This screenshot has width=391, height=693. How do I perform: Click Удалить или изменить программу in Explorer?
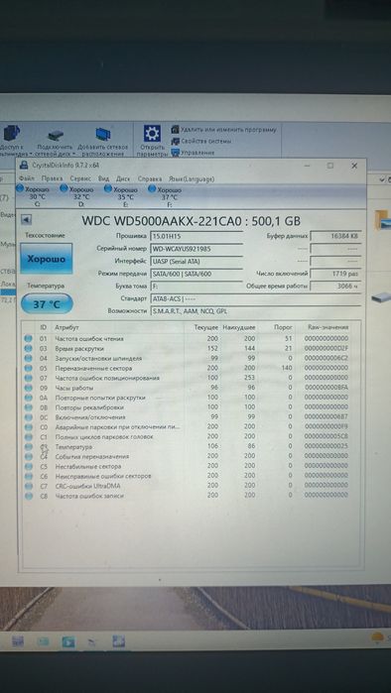pos(224,130)
